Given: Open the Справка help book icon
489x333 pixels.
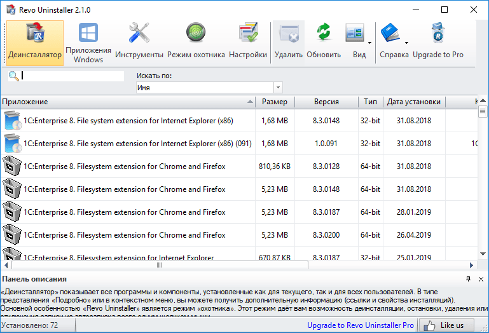Looking at the screenshot, I should [390, 33].
